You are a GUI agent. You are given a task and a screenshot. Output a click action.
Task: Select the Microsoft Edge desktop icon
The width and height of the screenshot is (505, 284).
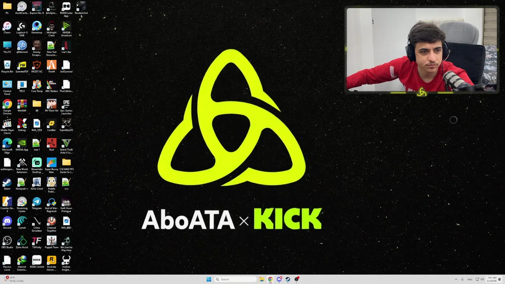pos(7,146)
